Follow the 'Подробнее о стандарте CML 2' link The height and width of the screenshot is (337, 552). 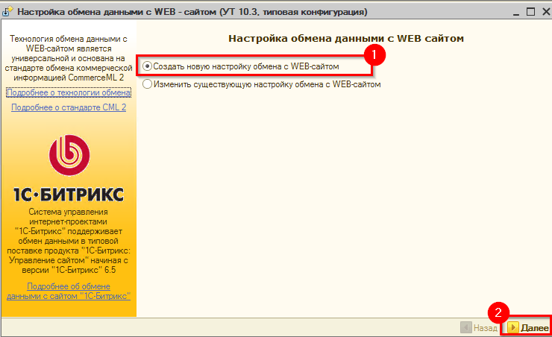coord(69,107)
